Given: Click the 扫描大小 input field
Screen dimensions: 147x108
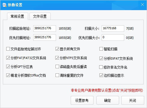Looking at the screenshot, I should (113, 28).
